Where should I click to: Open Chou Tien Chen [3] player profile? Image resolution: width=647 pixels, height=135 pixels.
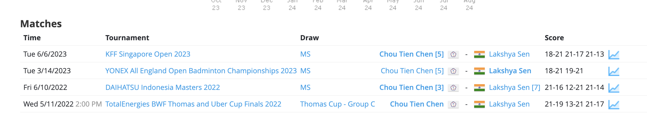pos(411,87)
